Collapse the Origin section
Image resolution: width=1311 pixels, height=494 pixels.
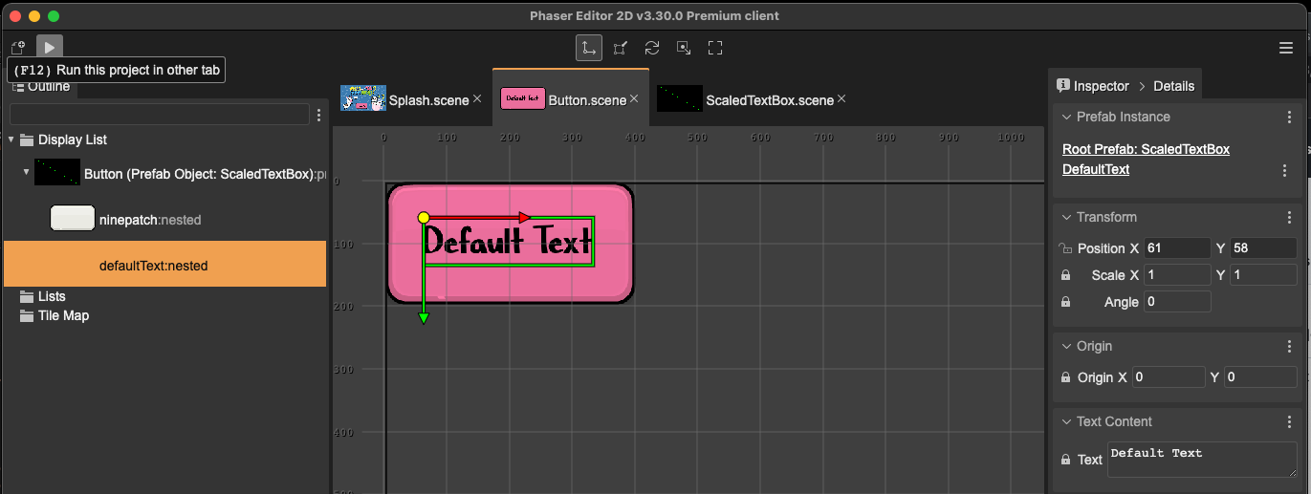click(1065, 346)
